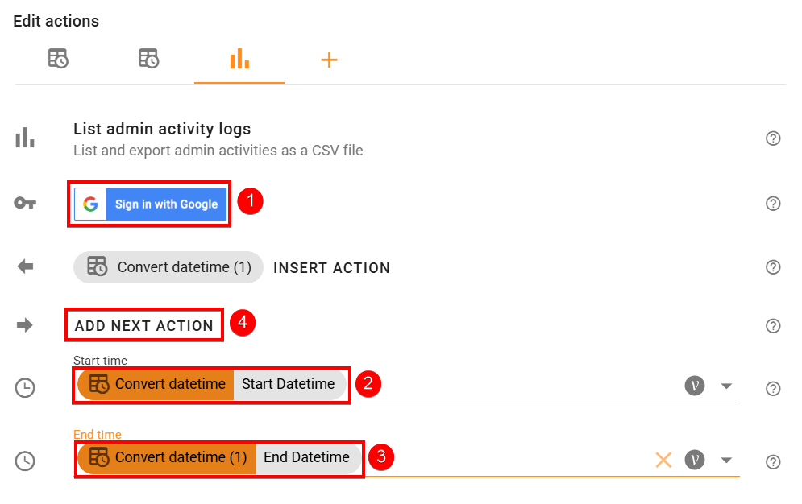The height and width of the screenshot is (504, 802).
Task: Click the key authentication icon in the sidebar
Action: (x=24, y=203)
